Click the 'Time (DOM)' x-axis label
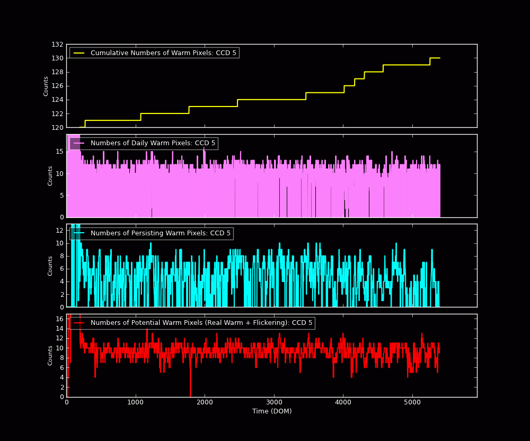 (271, 411)
